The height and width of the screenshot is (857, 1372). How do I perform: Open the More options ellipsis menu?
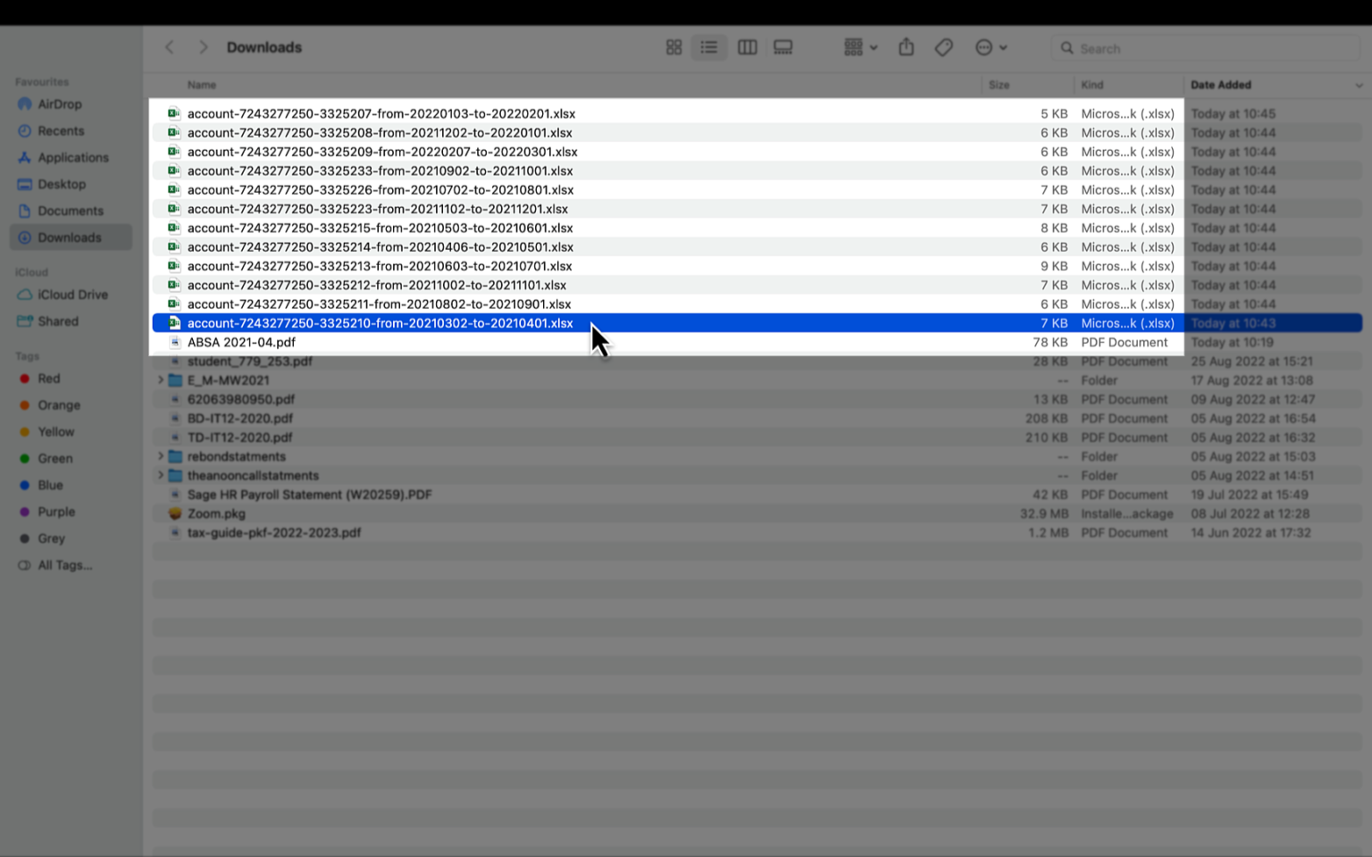tap(990, 46)
